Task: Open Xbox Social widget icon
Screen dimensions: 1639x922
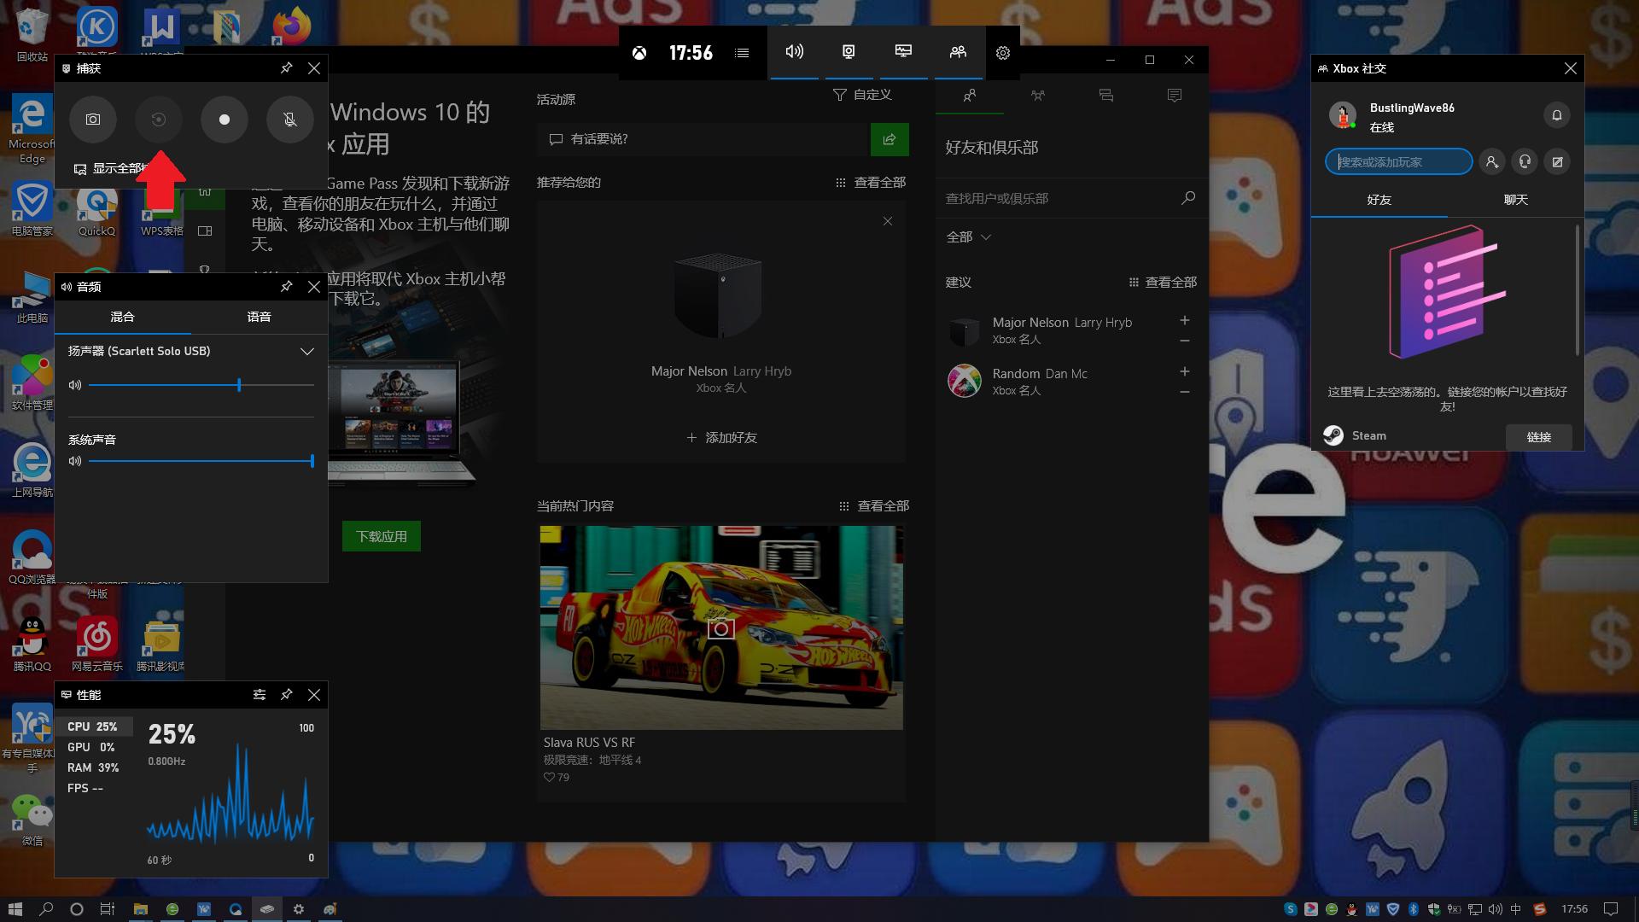Action: pos(958,52)
